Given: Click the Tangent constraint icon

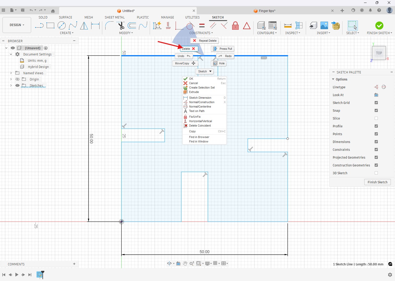Looking at the screenshot, I should pyautogui.click(x=190, y=26).
